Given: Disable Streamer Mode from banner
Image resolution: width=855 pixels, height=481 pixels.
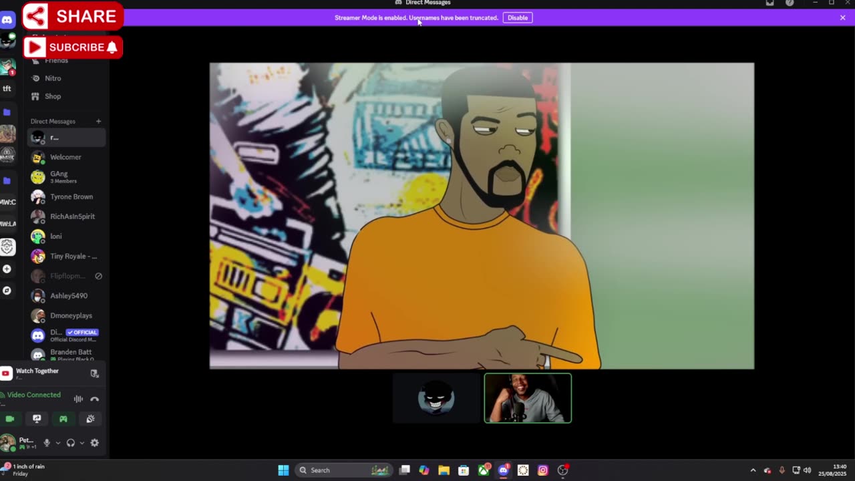Looking at the screenshot, I should click(x=518, y=17).
